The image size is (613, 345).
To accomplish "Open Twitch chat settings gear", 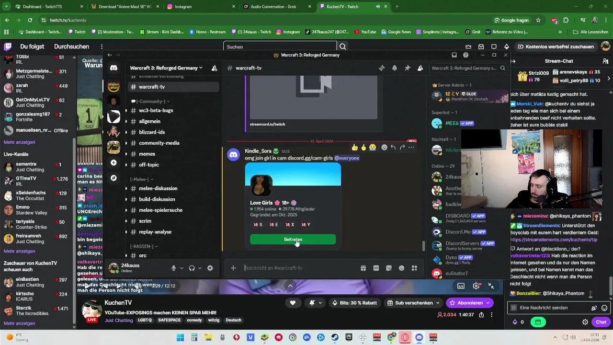I will click(585, 322).
